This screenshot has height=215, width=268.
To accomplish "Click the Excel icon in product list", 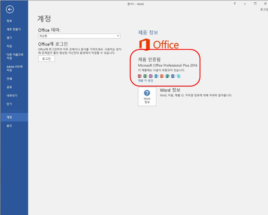I will 145,76.
